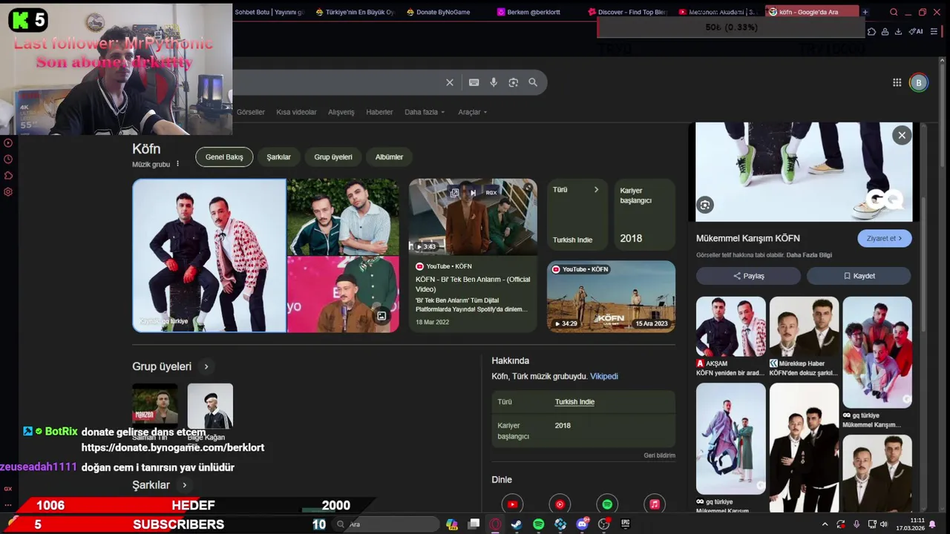This screenshot has width=950, height=534.
Task: Select the Kısa videolar search tab
Action: coord(296,112)
